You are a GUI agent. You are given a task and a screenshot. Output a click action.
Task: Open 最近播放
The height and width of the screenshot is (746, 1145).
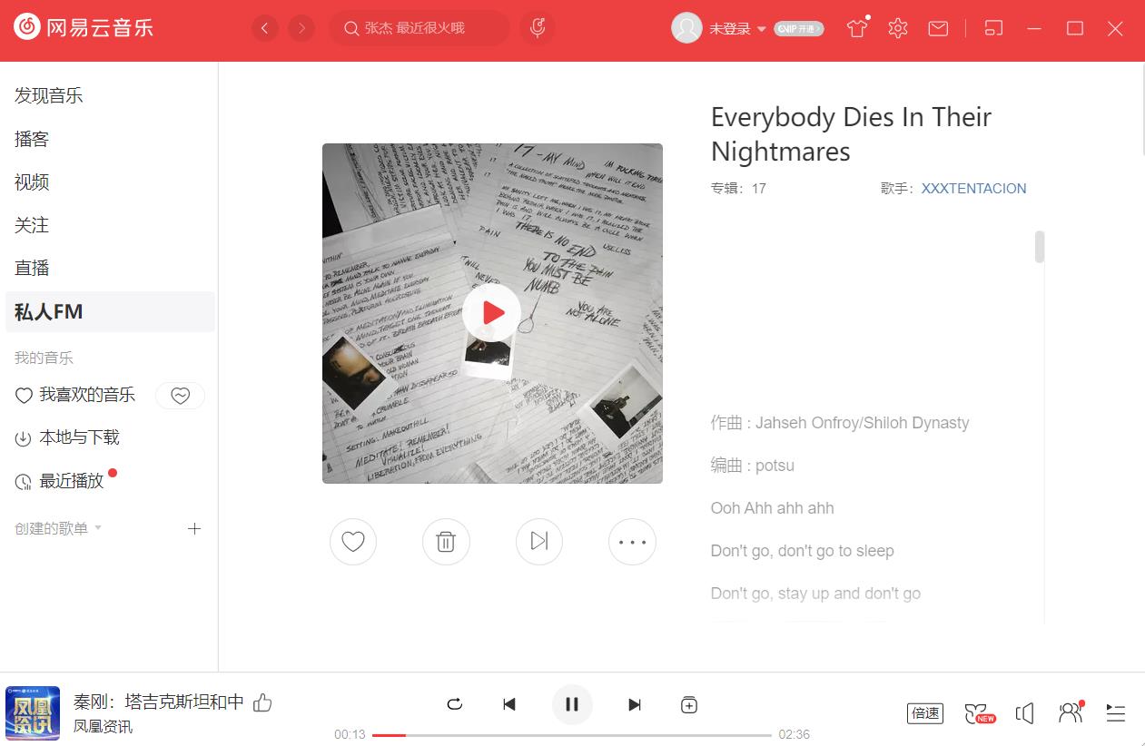pos(60,481)
